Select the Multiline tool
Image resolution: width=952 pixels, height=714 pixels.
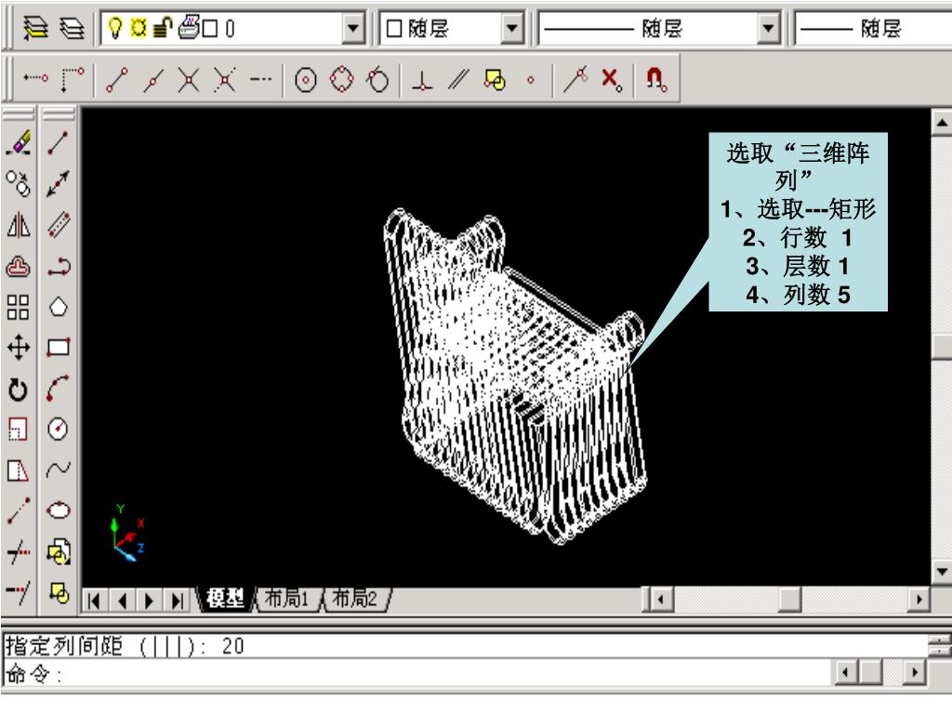tap(59, 224)
